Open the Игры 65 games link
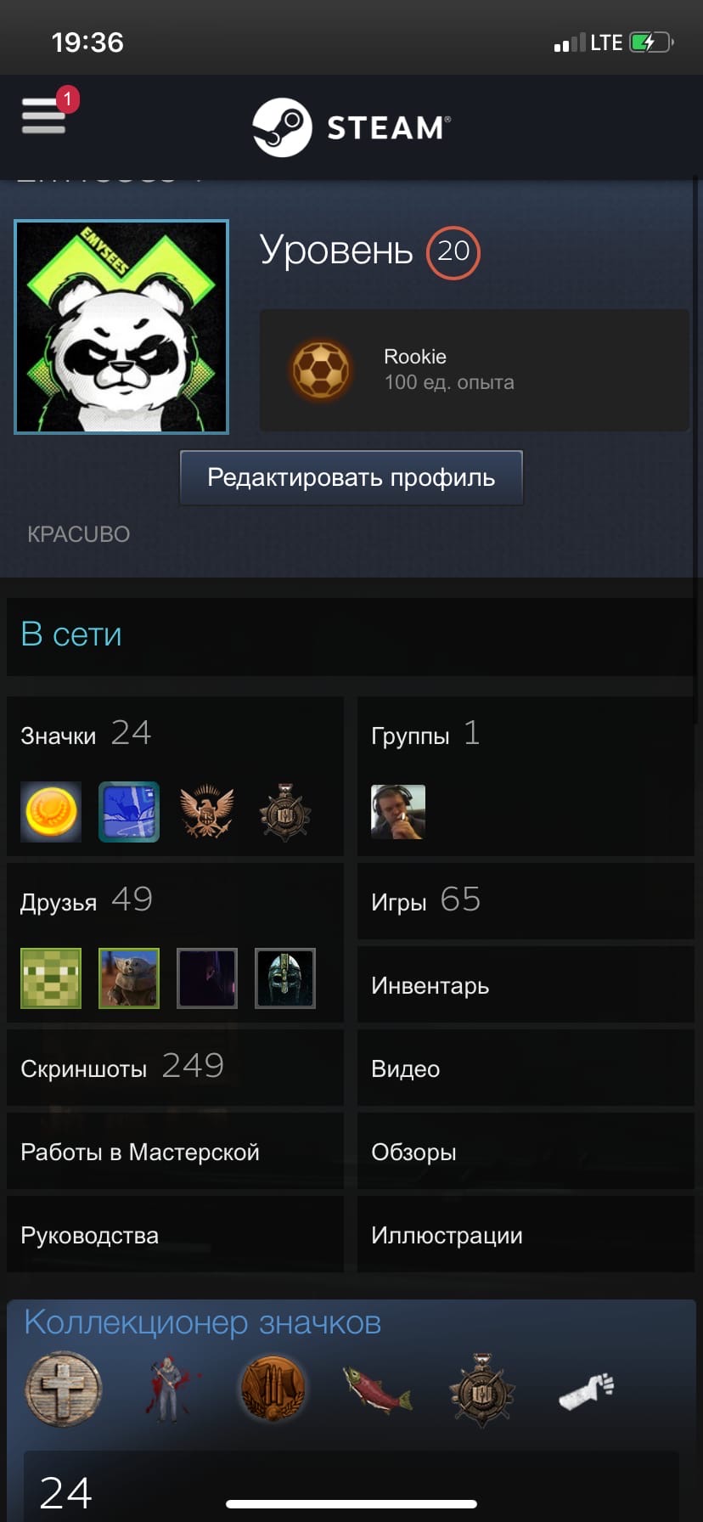 pyautogui.click(x=526, y=901)
